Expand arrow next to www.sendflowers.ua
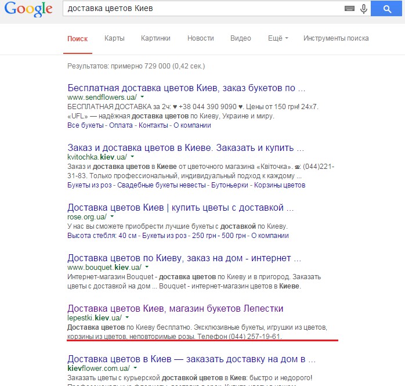The image size is (405, 386). (x=142, y=97)
